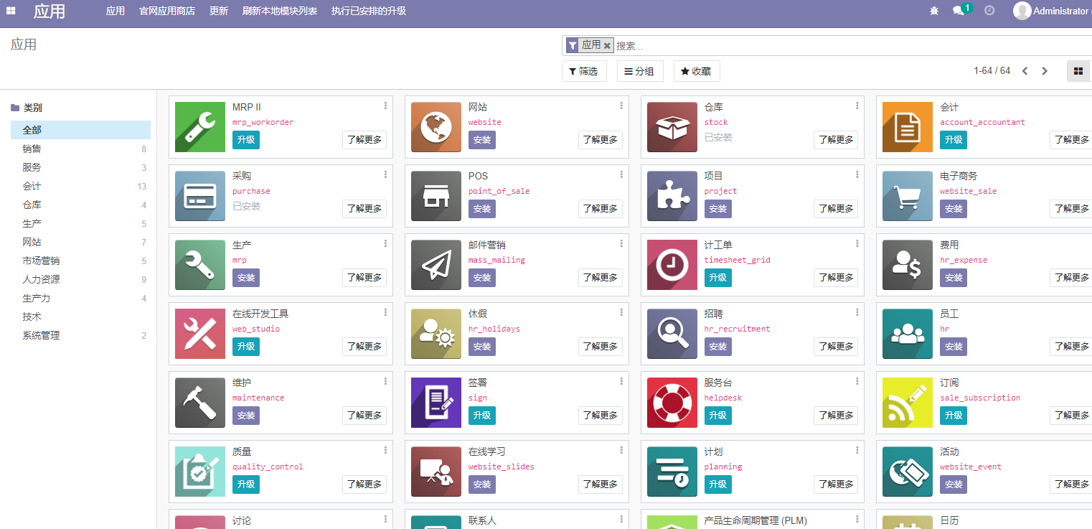
Task: Click the 邮件营销 paper plane icon
Action: [x=436, y=265]
